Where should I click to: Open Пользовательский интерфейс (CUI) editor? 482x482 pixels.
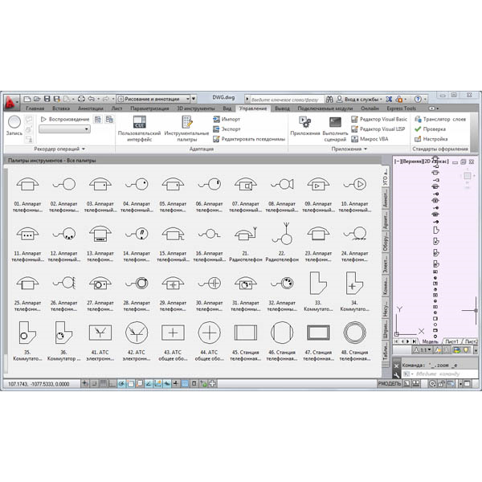coord(139,129)
